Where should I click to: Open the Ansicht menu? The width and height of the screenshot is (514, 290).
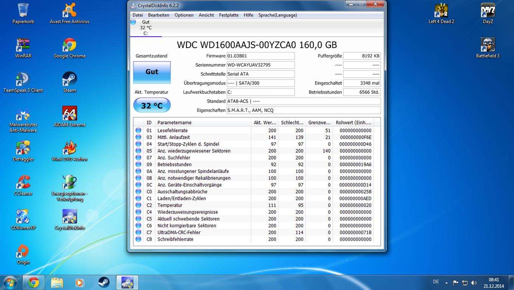206,15
